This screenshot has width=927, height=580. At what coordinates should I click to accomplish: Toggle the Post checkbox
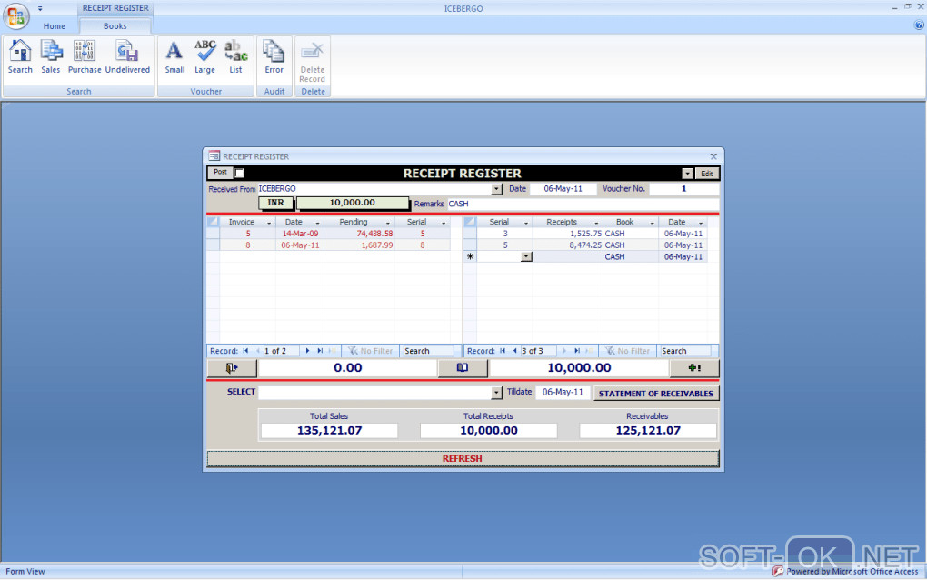239,174
